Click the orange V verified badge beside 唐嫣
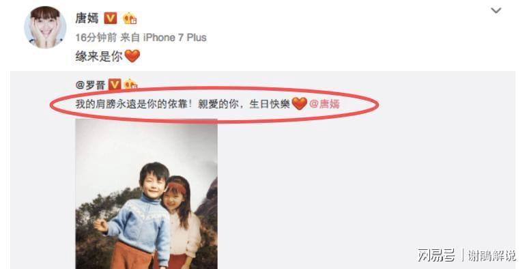This screenshot has width=529, height=269. tap(111, 18)
